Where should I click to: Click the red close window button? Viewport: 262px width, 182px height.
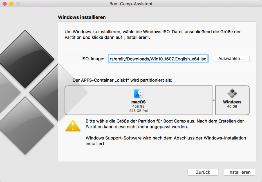[x=5, y=4]
